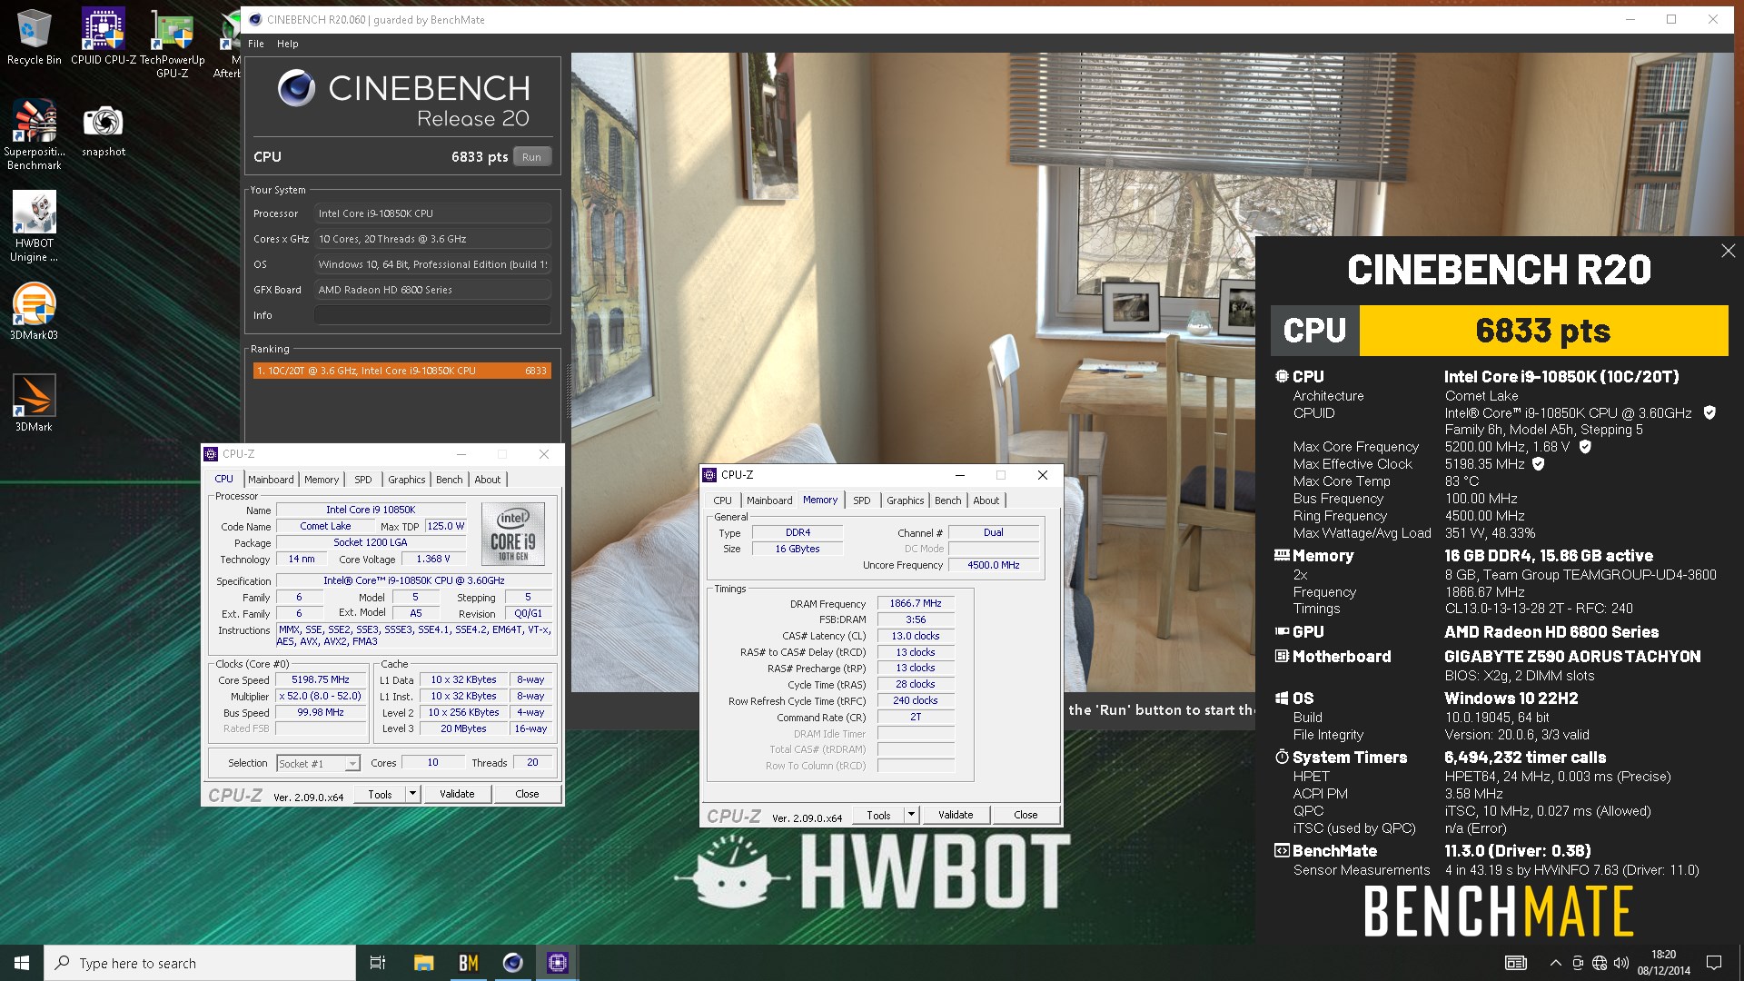The width and height of the screenshot is (1744, 981).
Task: Open TechPowerUp GPU-Z desktop shortcut
Action: click(x=172, y=43)
